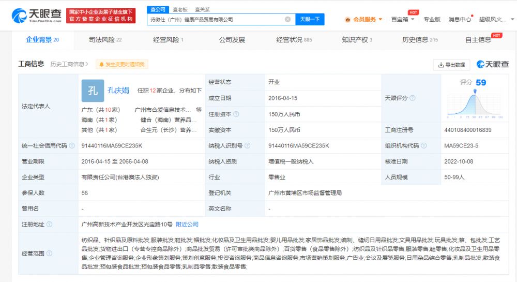Image resolution: width=517 pixels, height=282 pixels.
Task: Open the 会员服务 dropdown menu
Action: tap(363, 20)
